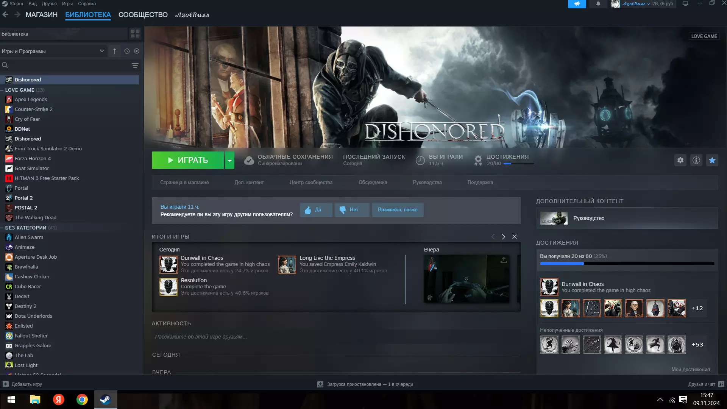Click the recent activity clock filter icon
727x409 pixels.
[127, 51]
